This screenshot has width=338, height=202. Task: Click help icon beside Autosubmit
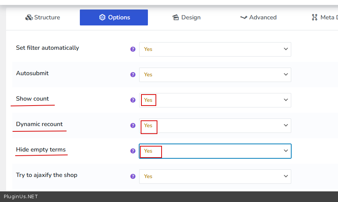click(x=133, y=75)
